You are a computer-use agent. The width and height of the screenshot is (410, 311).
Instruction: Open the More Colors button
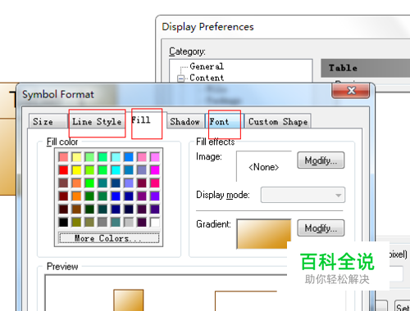(x=109, y=238)
